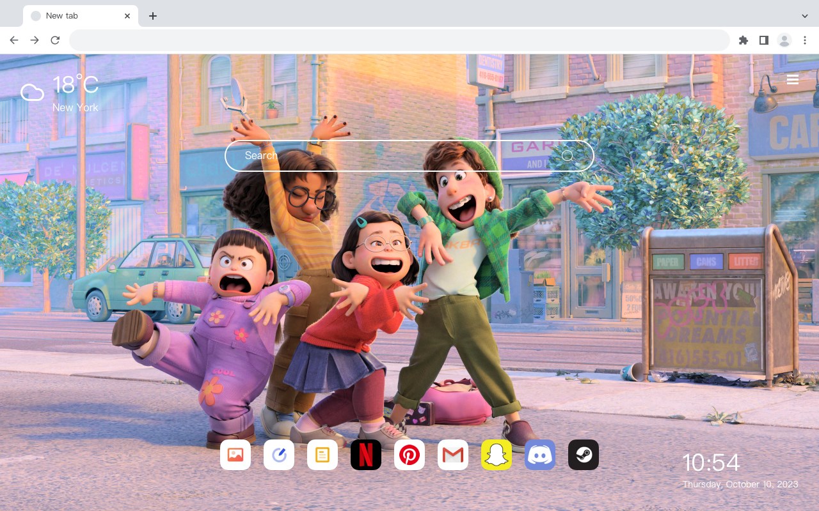Image resolution: width=819 pixels, height=511 pixels.
Task: Open the Chrome three-dot menu
Action: coord(805,40)
